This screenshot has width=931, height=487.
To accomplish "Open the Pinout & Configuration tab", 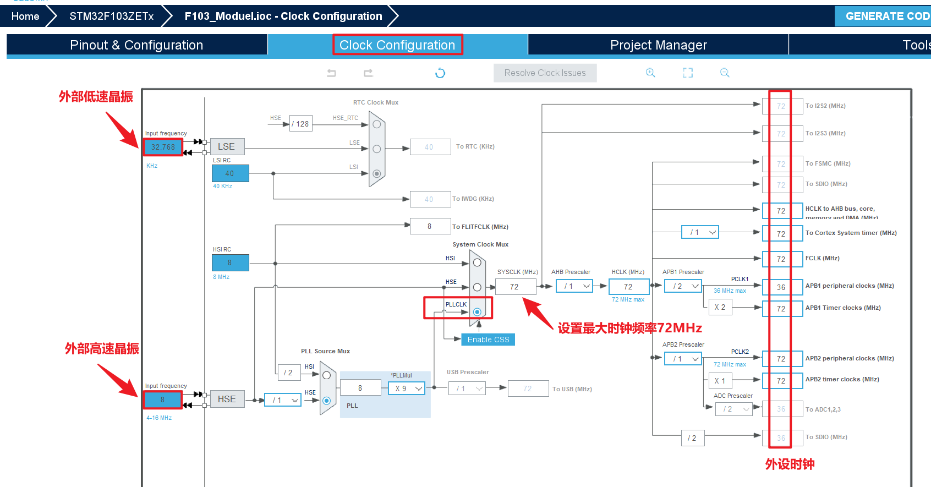I will point(136,45).
